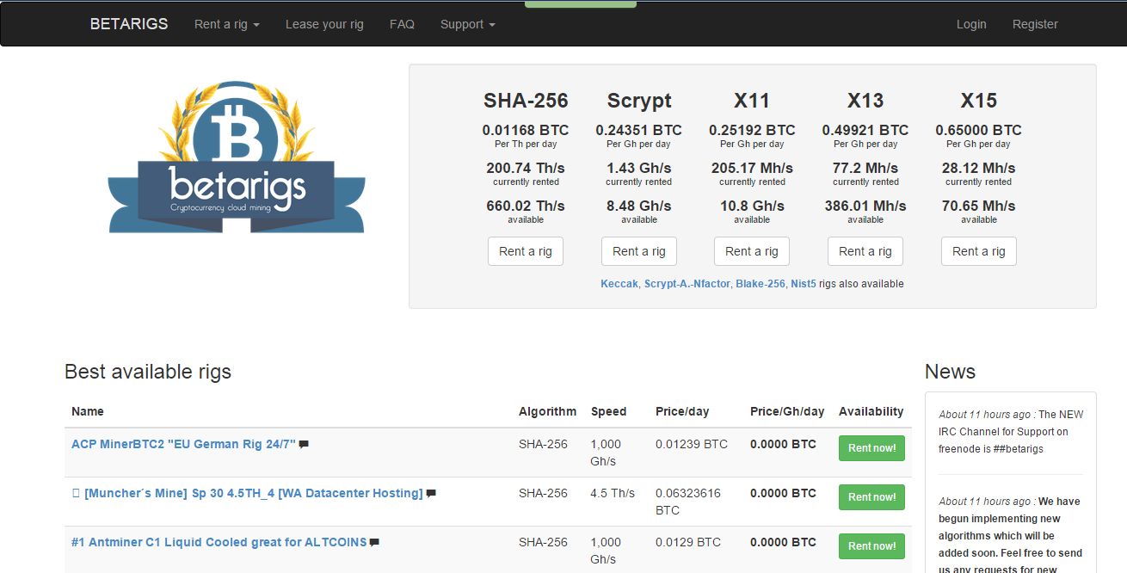The image size is (1127, 573).
Task: Click the betarigs Bitcoin logo image
Action: tap(237, 157)
